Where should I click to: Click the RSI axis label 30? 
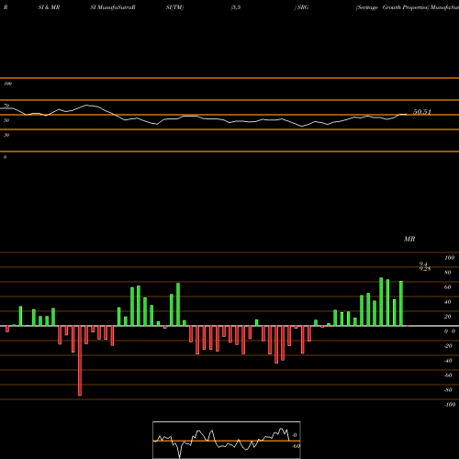[x=6, y=135]
